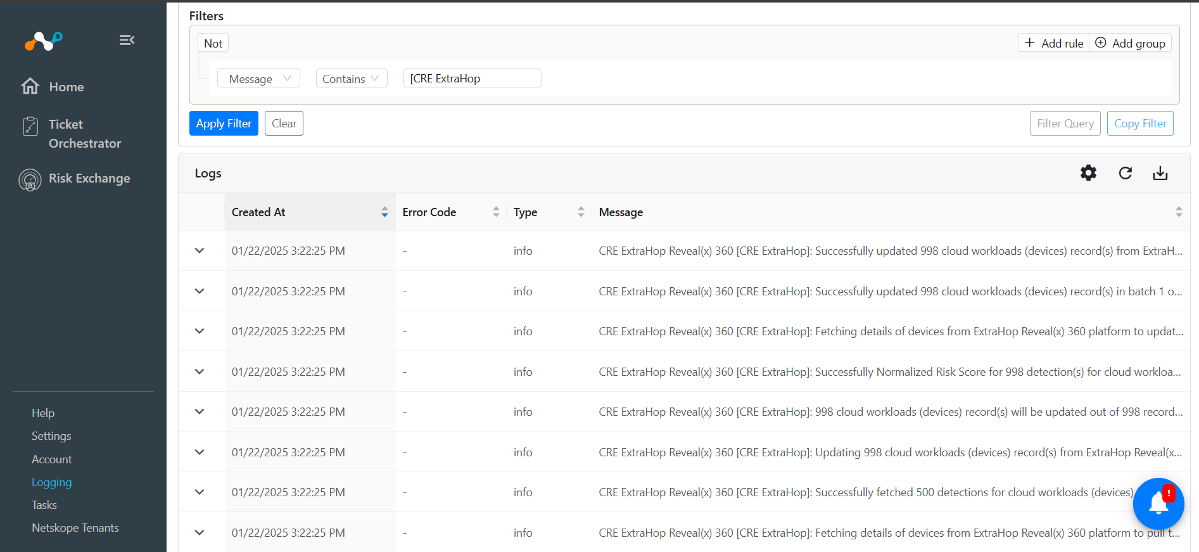
Task: Expand the '998 cloud workloads ... will be updated' row
Action: point(200,411)
